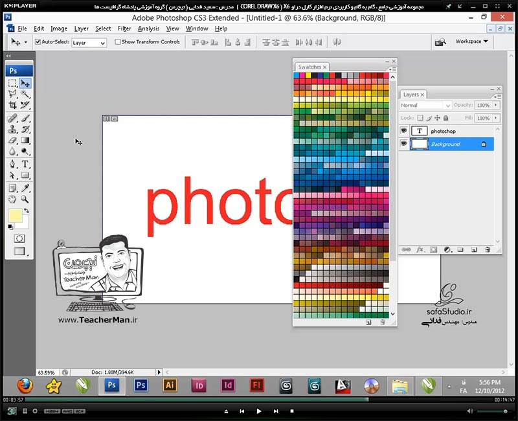
Task: Open status bar Doc info arrow
Action: click(x=159, y=372)
